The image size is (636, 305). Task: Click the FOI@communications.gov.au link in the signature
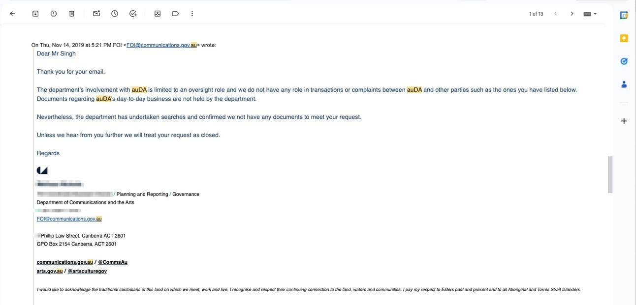click(69, 219)
